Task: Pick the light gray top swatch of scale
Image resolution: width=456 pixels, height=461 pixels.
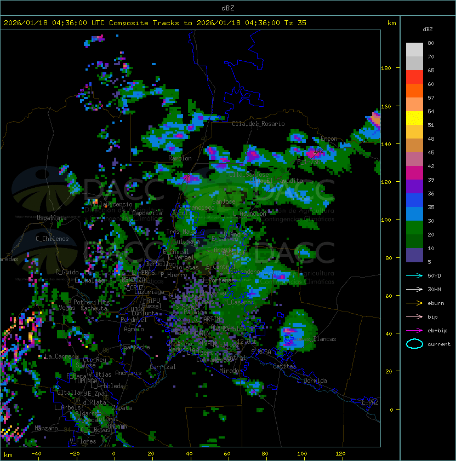Action: (414, 50)
